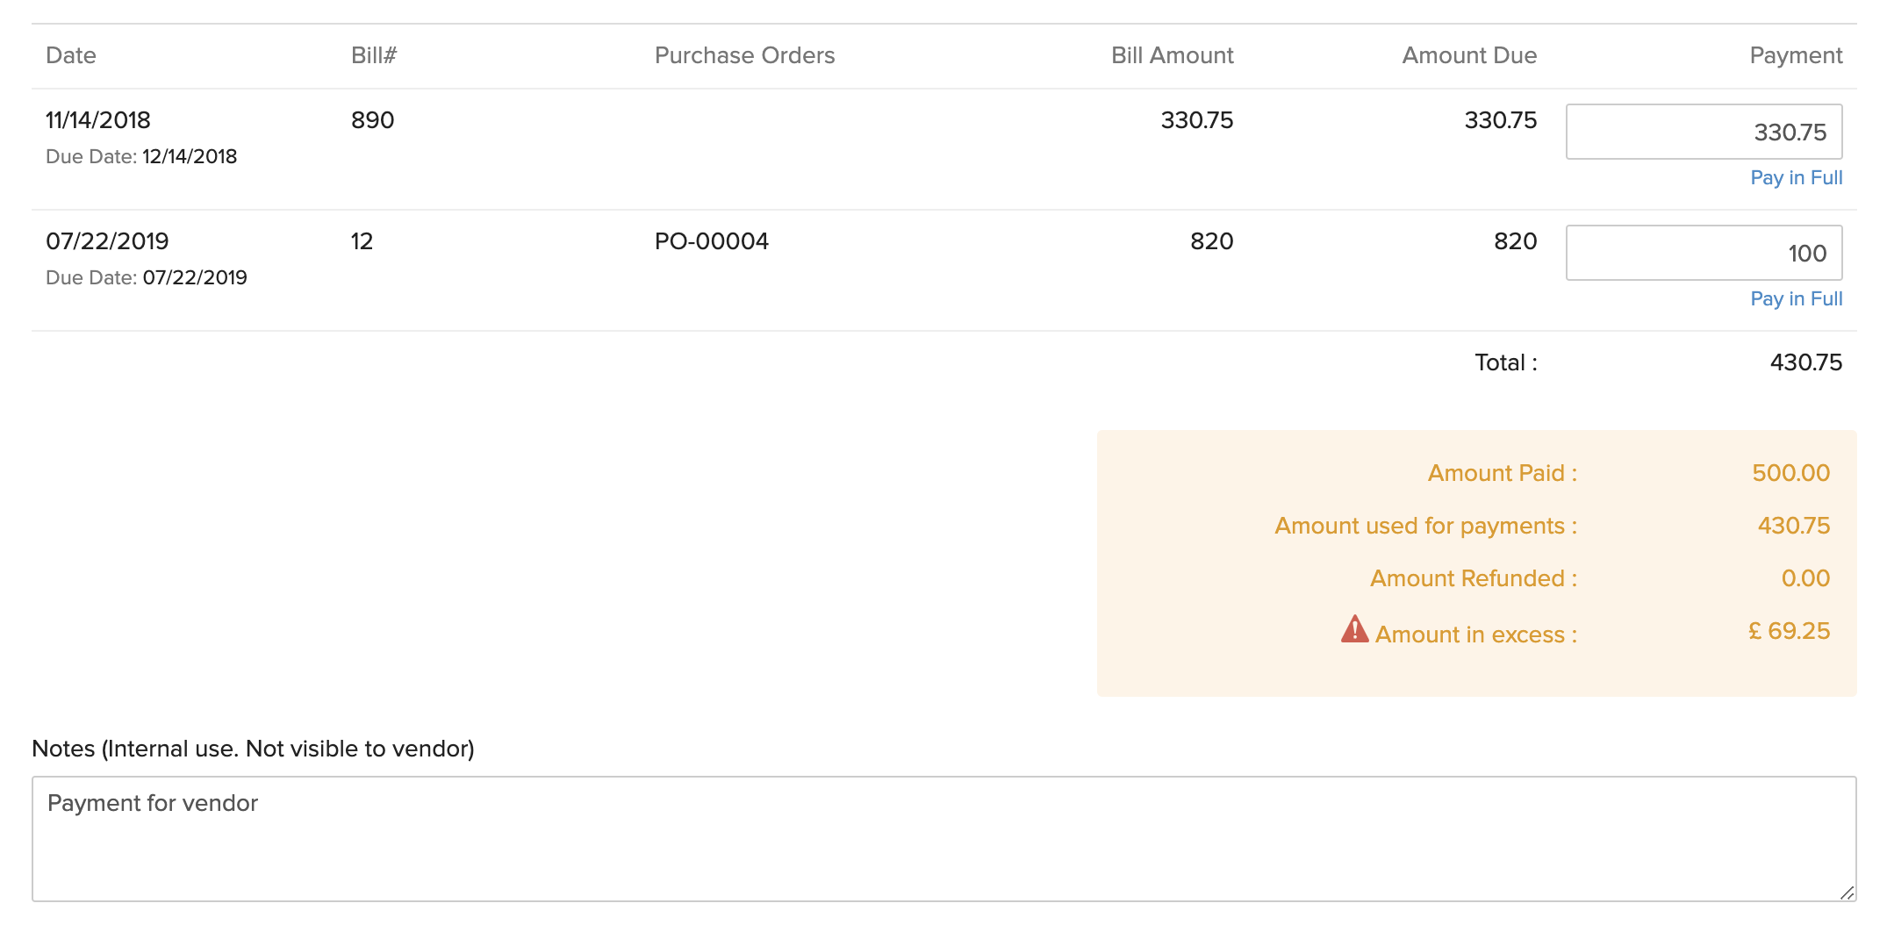
Task: Click Pay in Full for bill 12
Action: pos(1796,299)
